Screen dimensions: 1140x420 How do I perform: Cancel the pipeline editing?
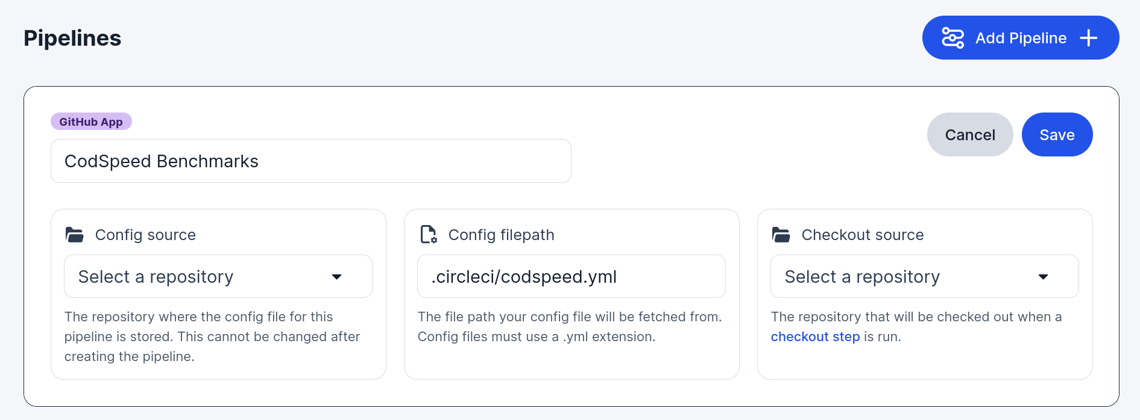[969, 135]
